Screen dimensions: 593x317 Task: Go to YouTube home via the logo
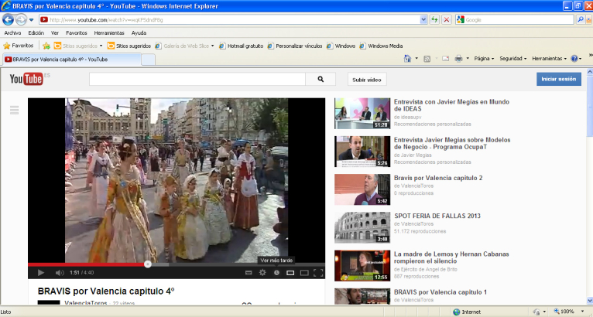(x=26, y=79)
